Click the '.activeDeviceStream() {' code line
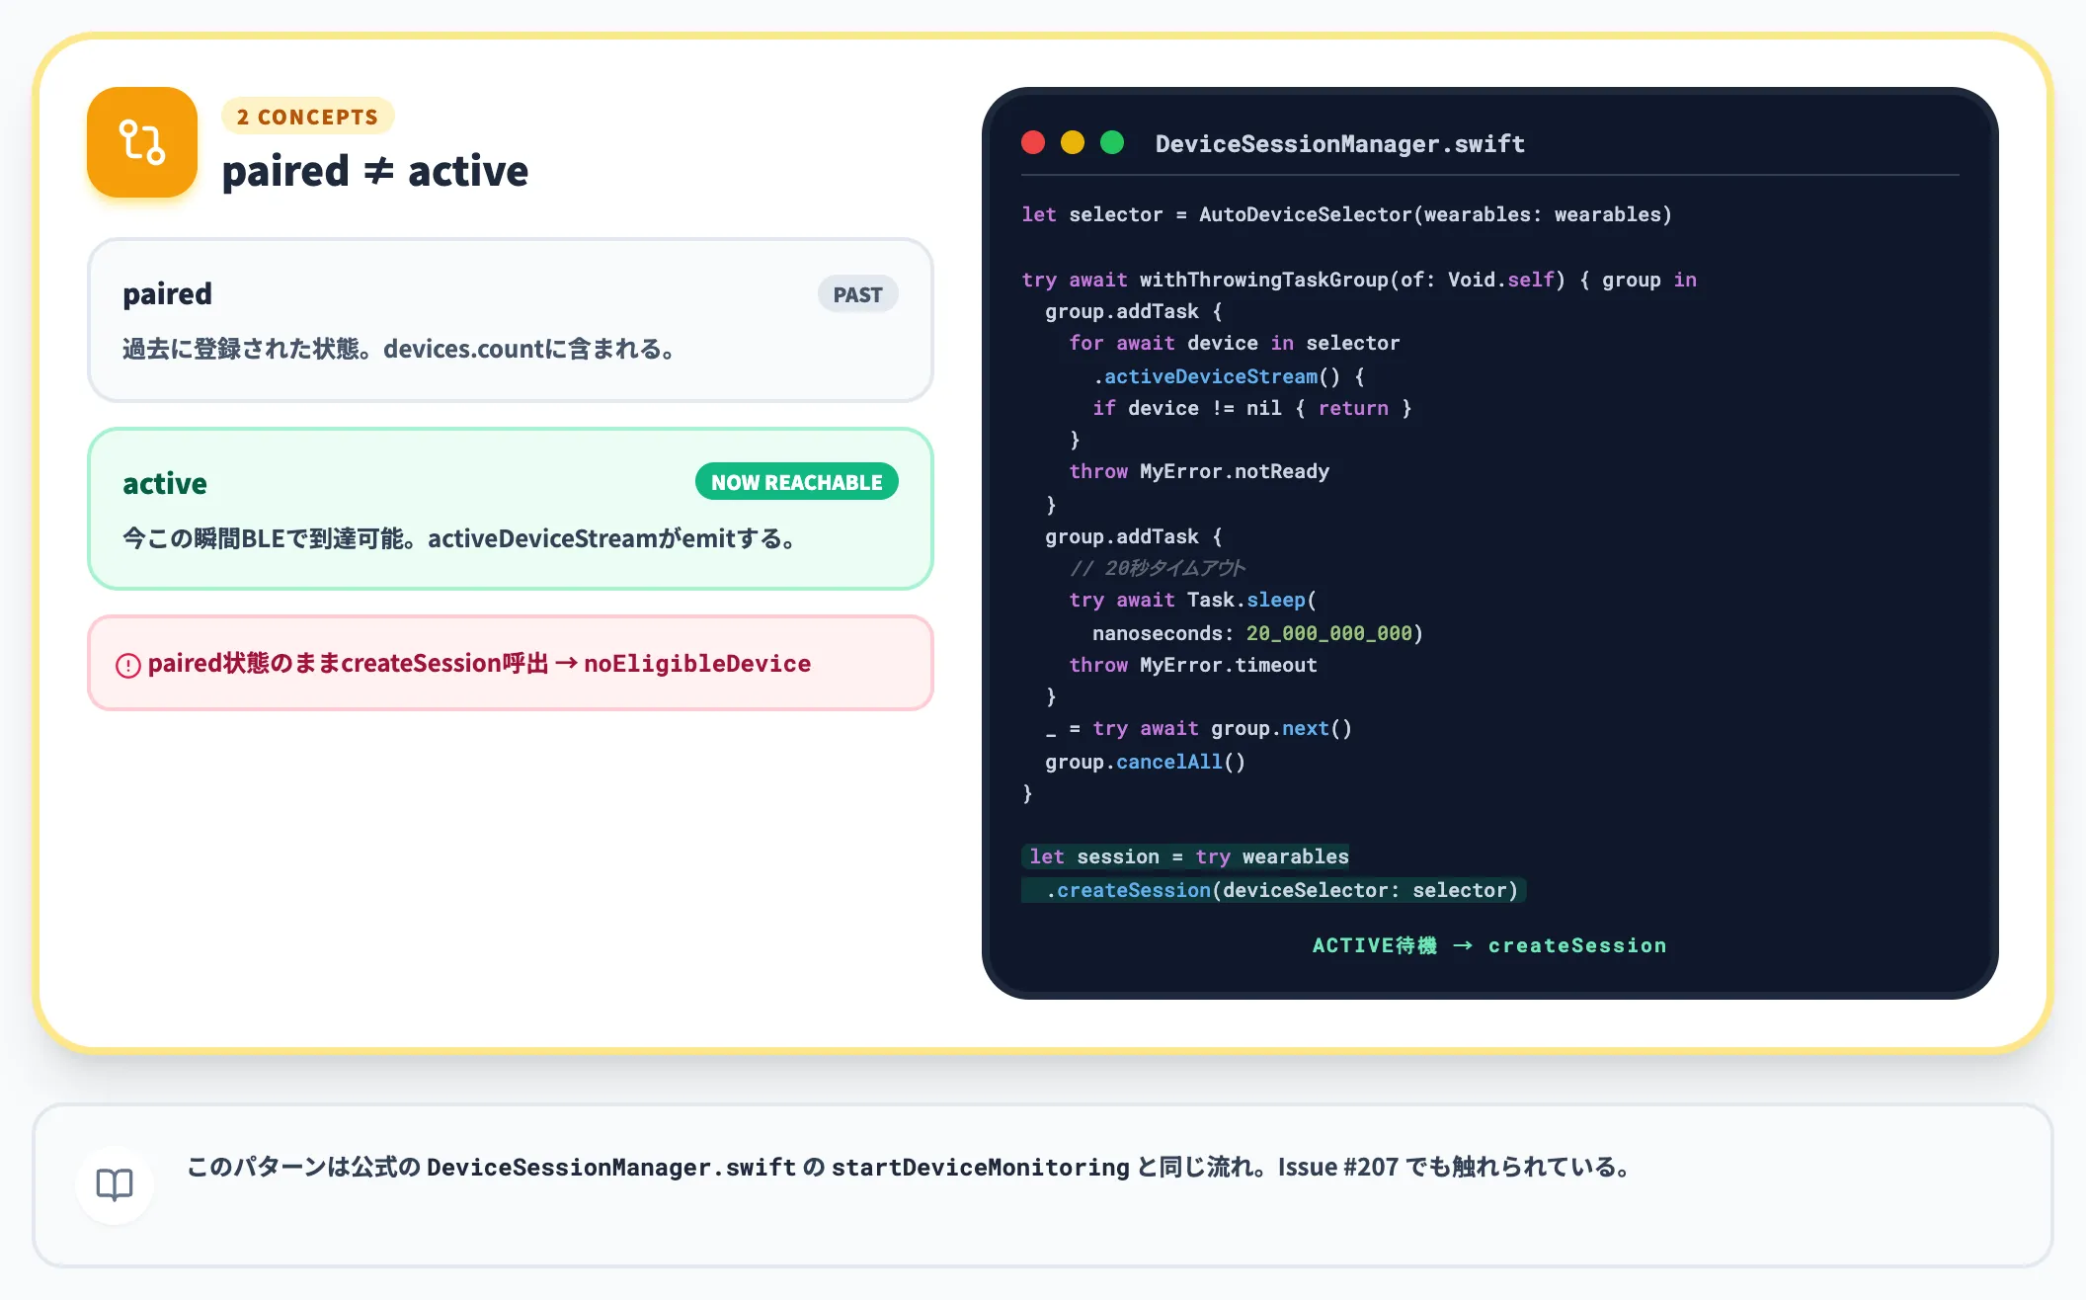Screen dimensions: 2086x1300 pyautogui.click(x=1229, y=376)
